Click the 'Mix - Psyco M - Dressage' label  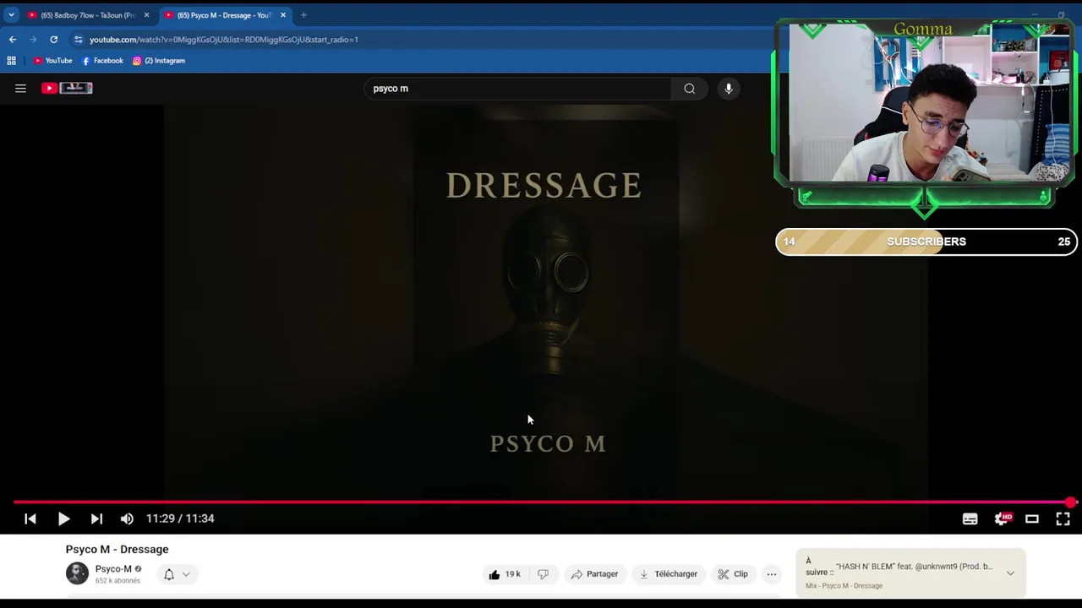(844, 586)
